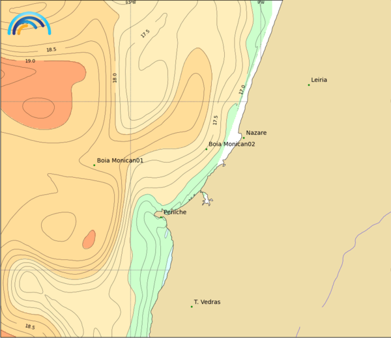Click the 19.0 contour value label
This screenshot has height=338, width=391.
click(30, 61)
